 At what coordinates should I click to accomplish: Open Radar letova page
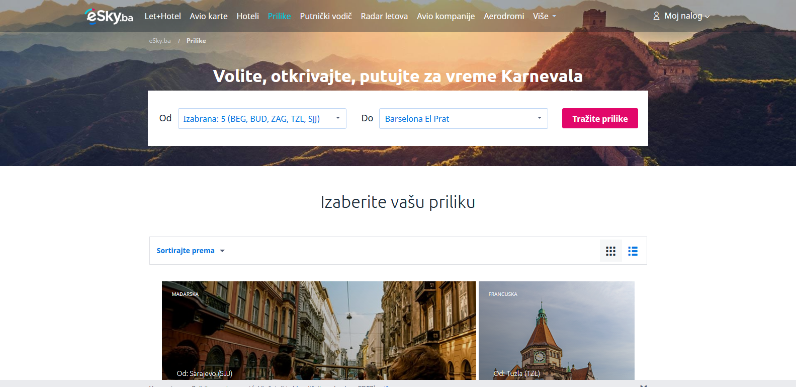(384, 16)
